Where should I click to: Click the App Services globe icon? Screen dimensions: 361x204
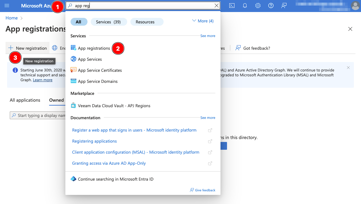pyautogui.click(x=74, y=59)
